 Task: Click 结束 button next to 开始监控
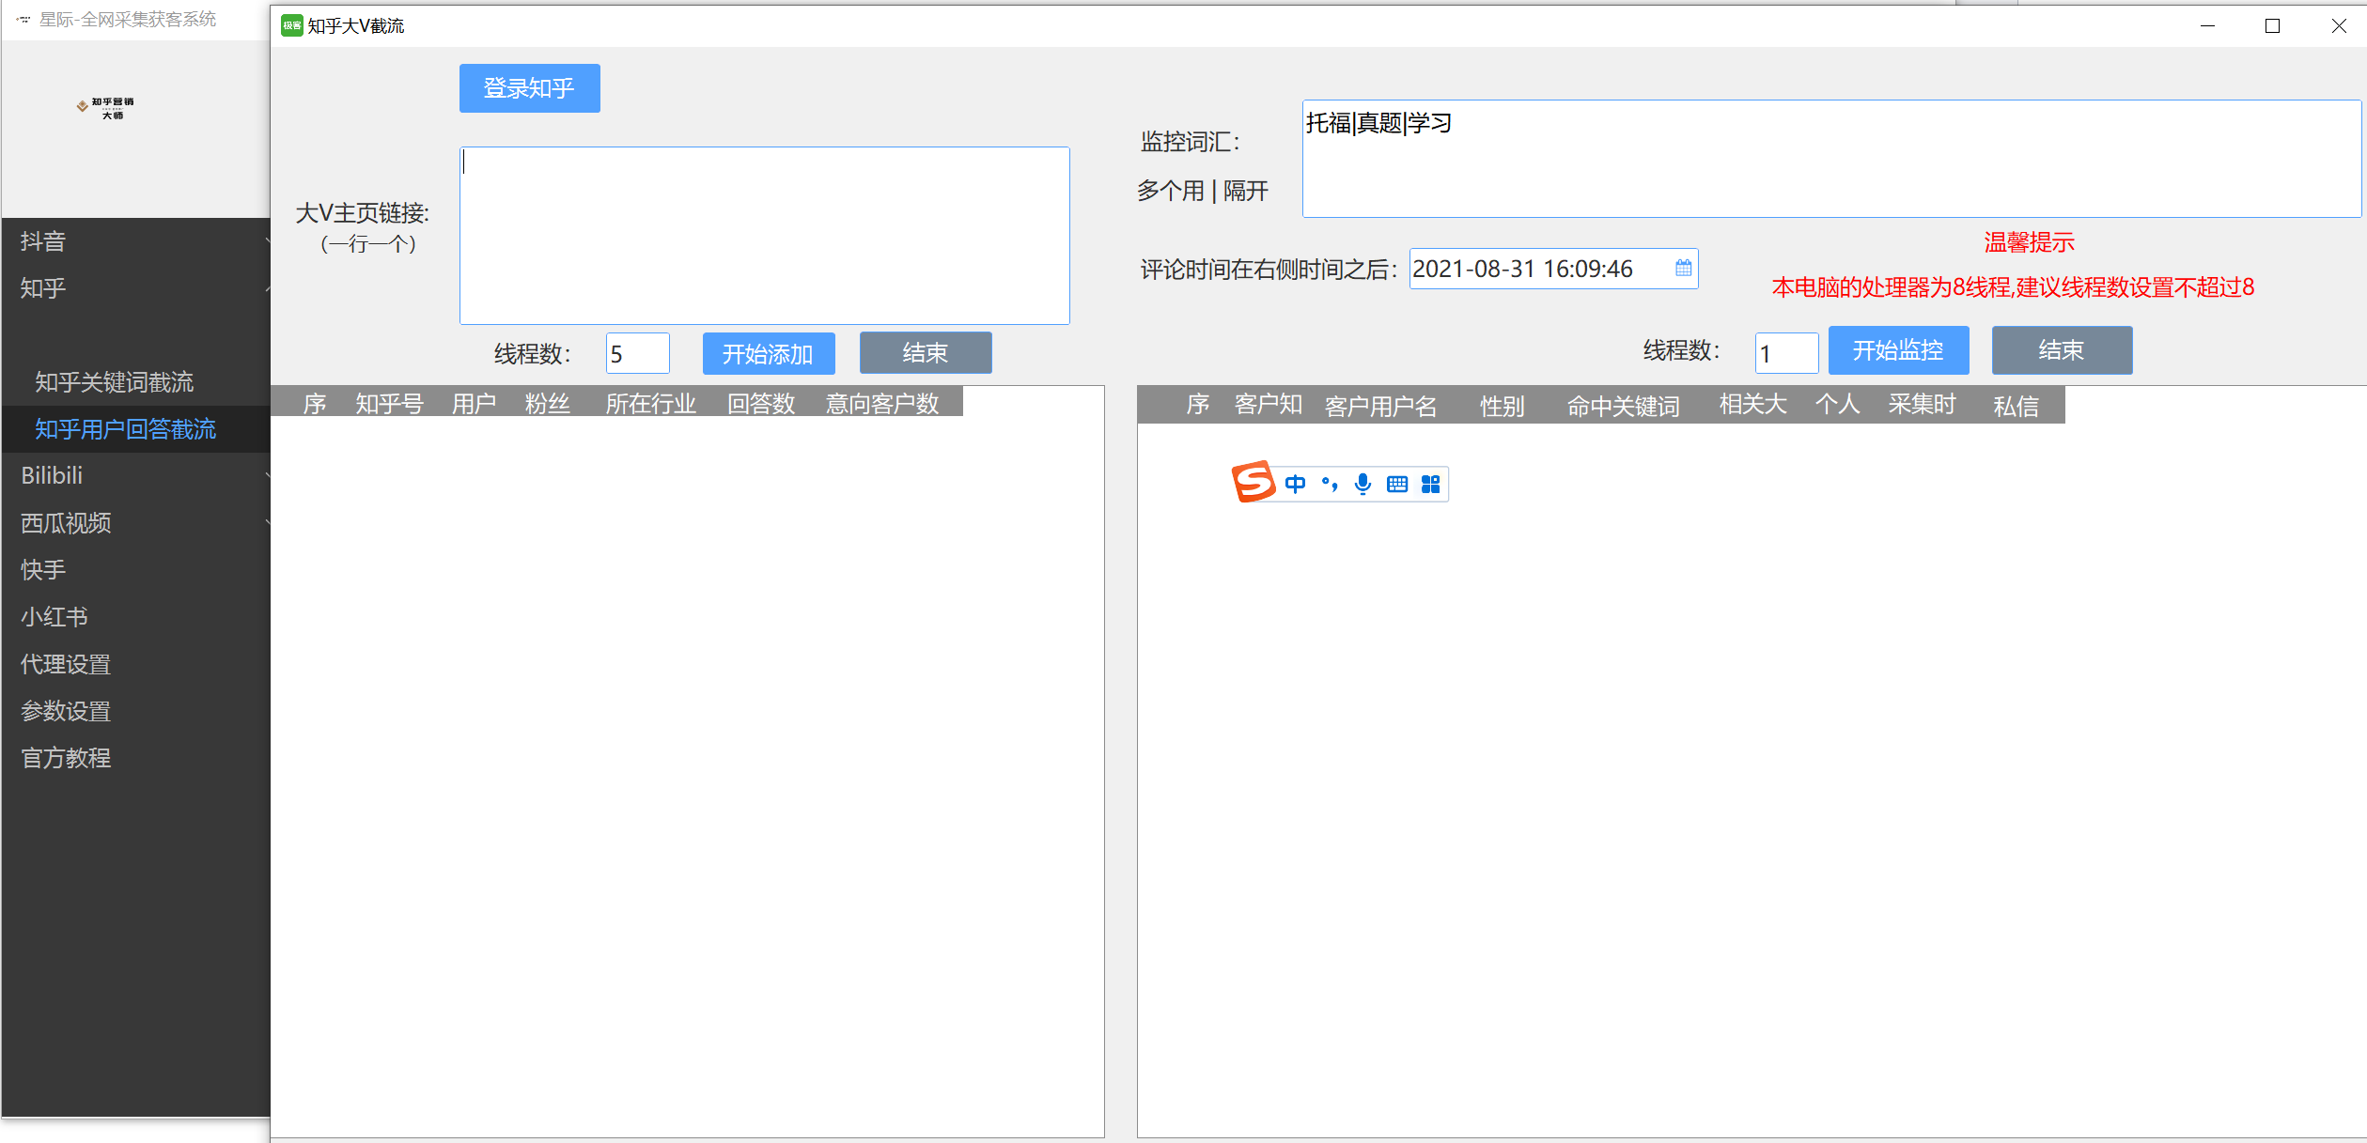[x=2062, y=350]
